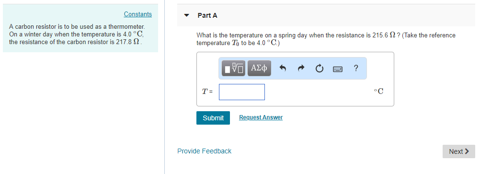Click the carbon resistor problem statement text
The height and width of the screenshot is (174, 480).
[x=77, y=35]
